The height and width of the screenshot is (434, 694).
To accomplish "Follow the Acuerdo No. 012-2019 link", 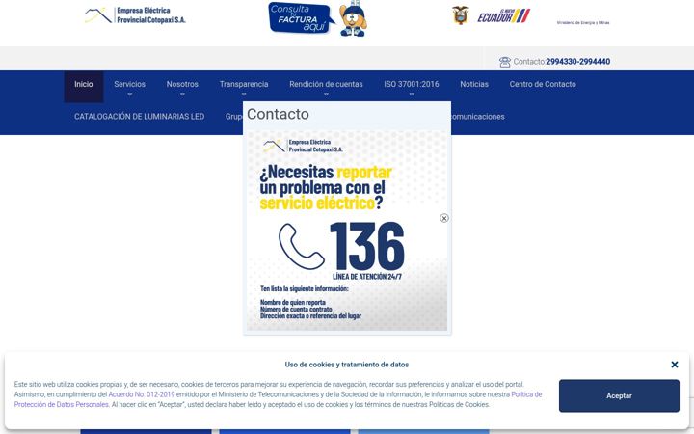I will (142, 394).
